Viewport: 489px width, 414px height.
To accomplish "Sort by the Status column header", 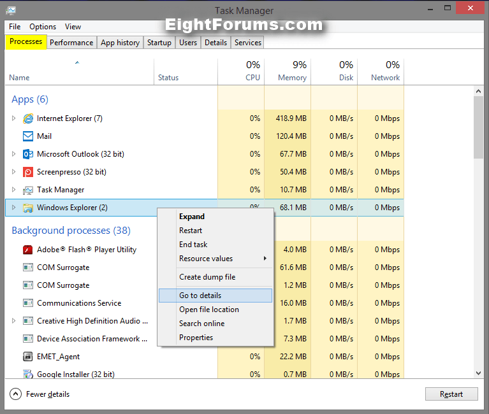I will click(x=186, y=71).
